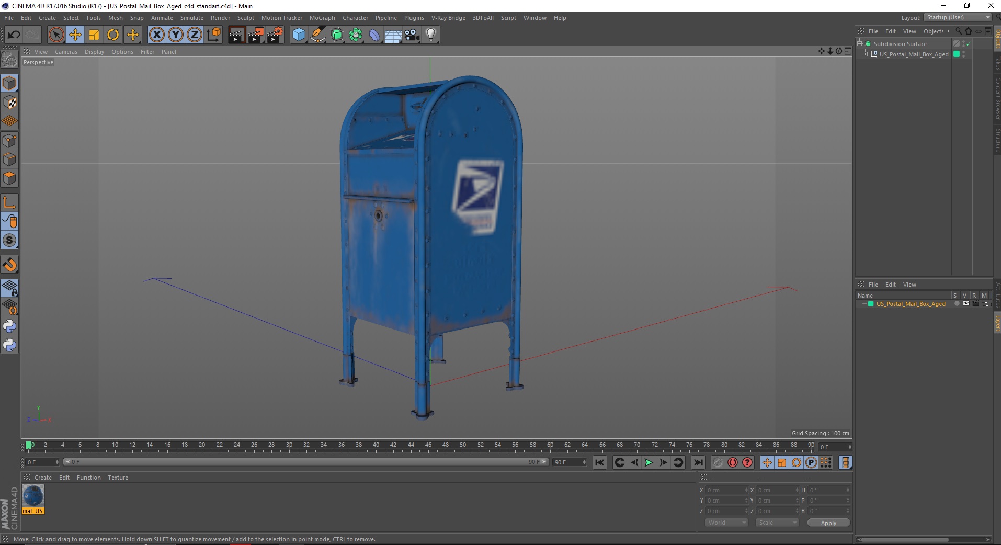Toggle viewport maximize icon
This screenshot has width=1001, height=545.
tap(848, 51)
